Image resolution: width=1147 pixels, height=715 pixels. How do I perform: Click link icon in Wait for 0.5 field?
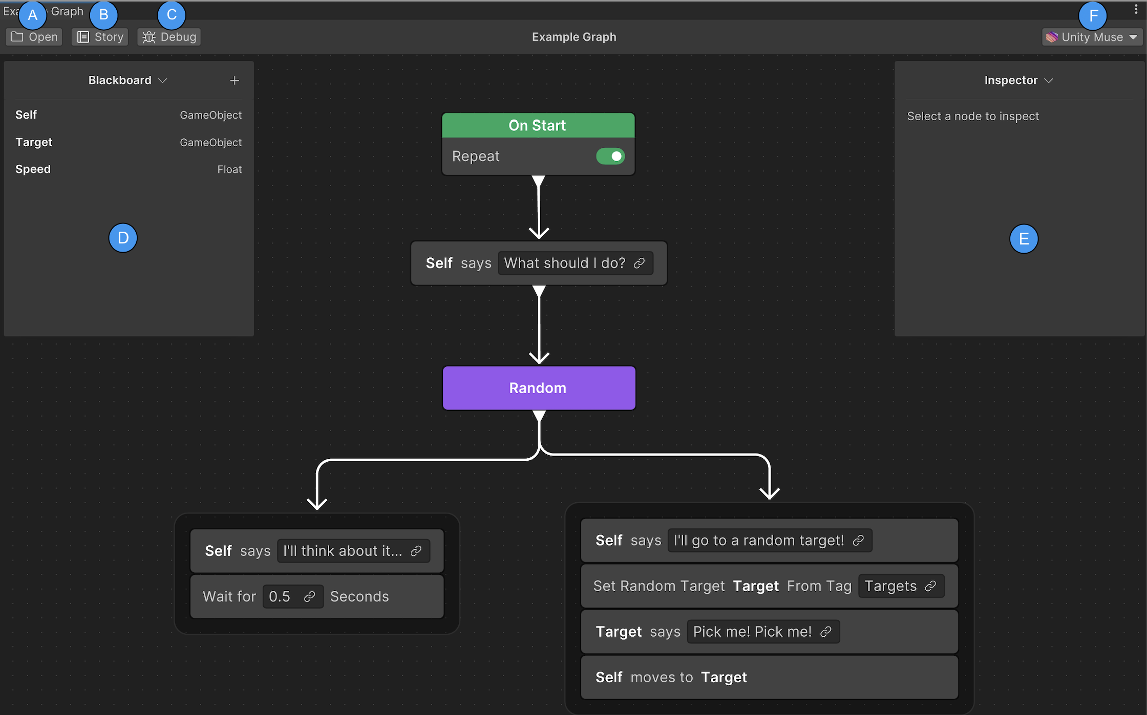coord(309,597)
